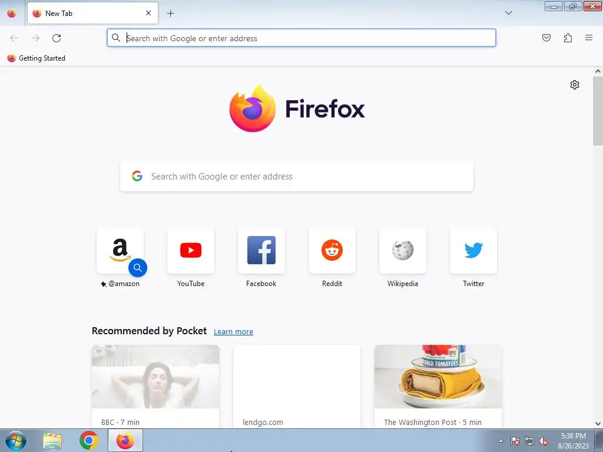Click the taskbar clock 5:38 PM
Screen dimensions: 603x452
tap(573, 441)
